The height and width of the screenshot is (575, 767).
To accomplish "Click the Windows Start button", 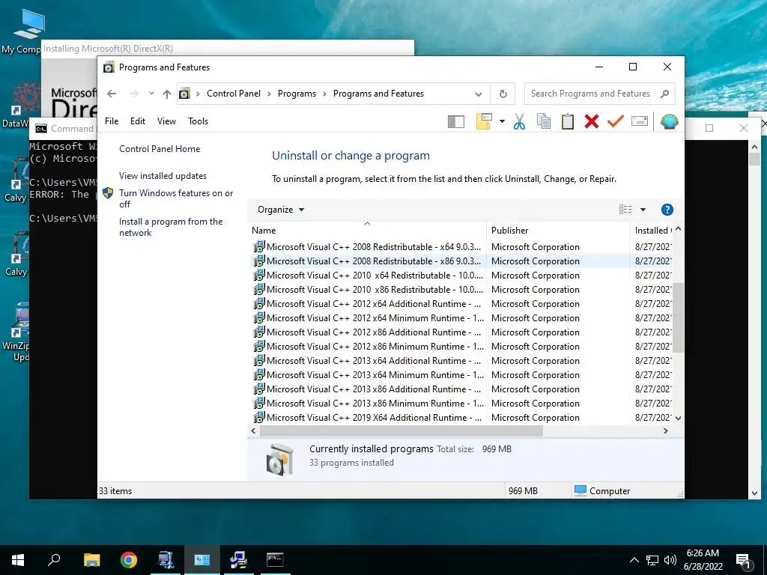I will click(18, 560).
